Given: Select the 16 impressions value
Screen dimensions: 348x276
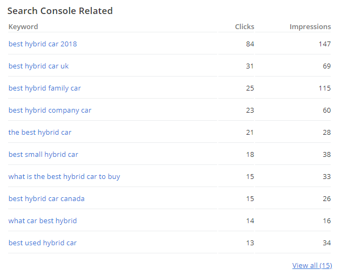Looking at the screenshot, I should pos(326,220).
